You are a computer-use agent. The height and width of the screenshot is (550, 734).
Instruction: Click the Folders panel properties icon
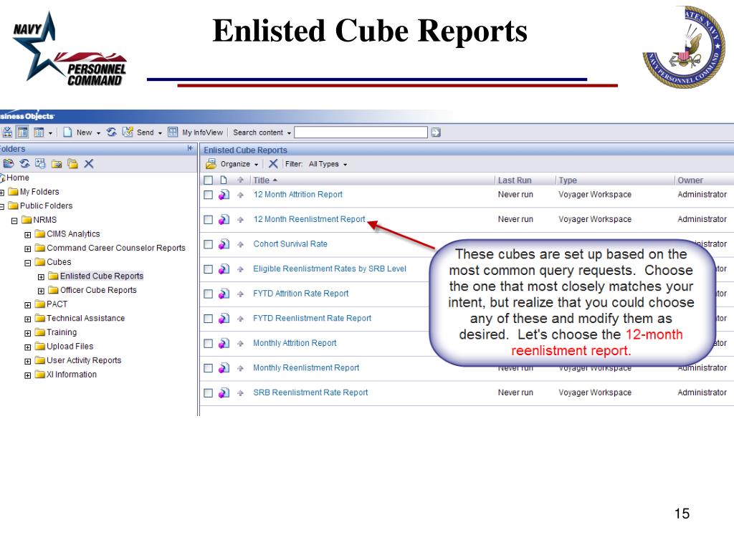(x=40, y=163)
